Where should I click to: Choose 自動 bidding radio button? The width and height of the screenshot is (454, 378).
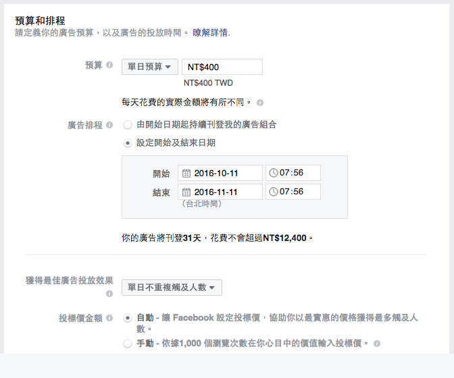coord(128,317)
